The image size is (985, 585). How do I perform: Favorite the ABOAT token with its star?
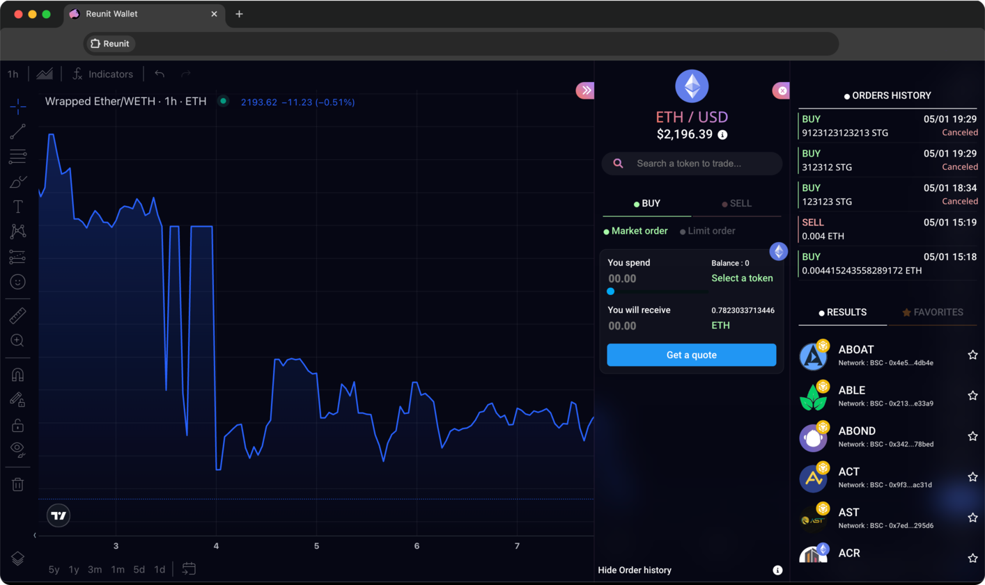(x=972, y=355)
